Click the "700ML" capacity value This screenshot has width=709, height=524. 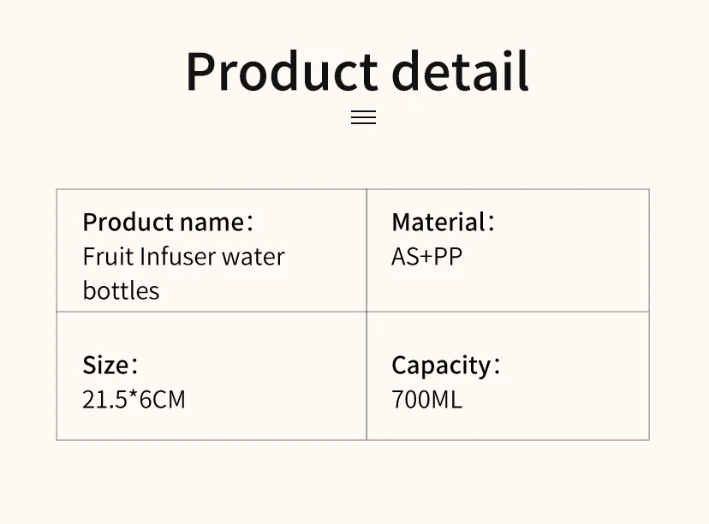426,399
